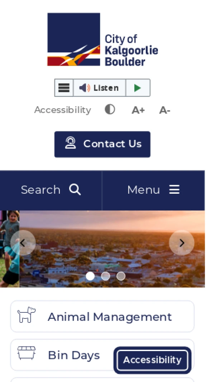
Task: Open the Menu label in navigation bar
Action: [x=143, y=190]
